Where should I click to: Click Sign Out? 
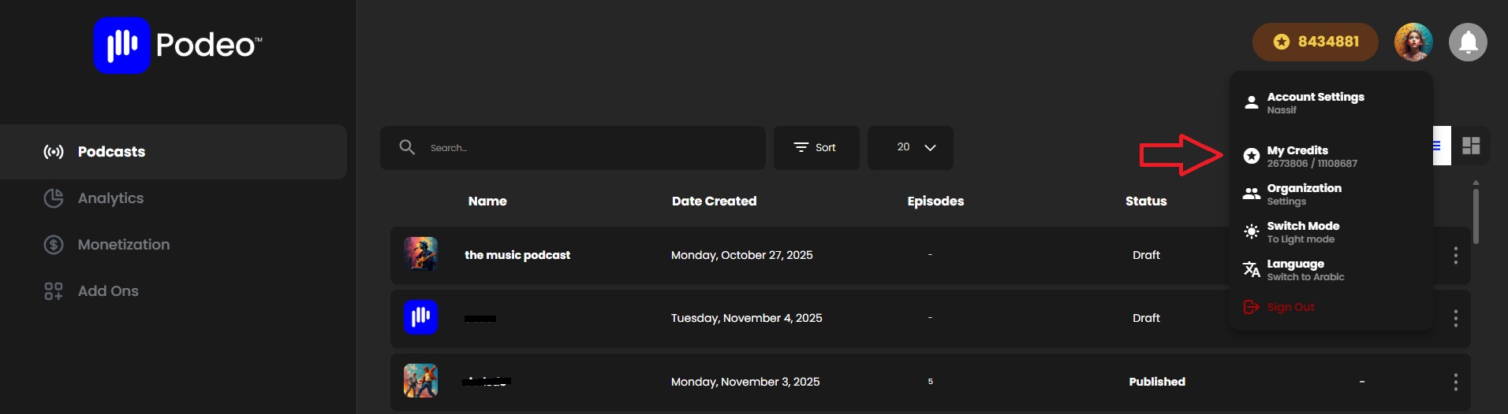pos(1279,307)
